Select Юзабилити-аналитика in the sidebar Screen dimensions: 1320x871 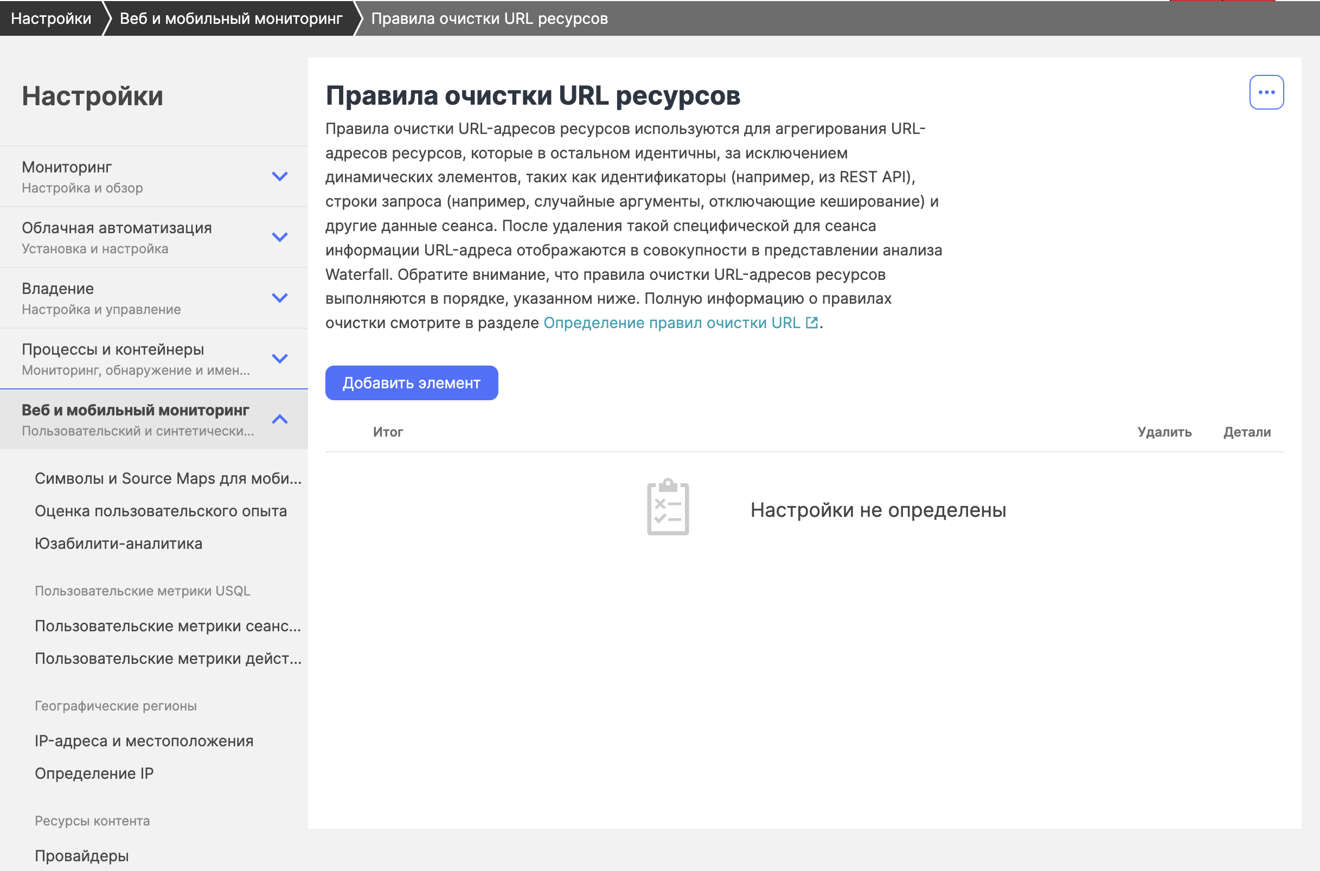coord(118,543)
